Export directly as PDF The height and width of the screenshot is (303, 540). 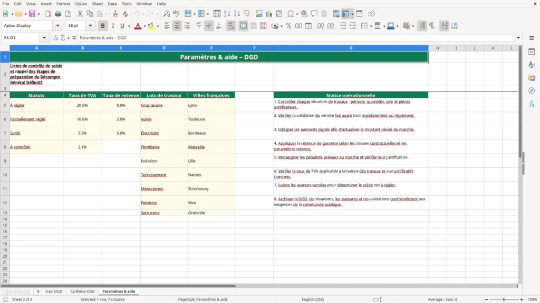click(x=48, y=14)
